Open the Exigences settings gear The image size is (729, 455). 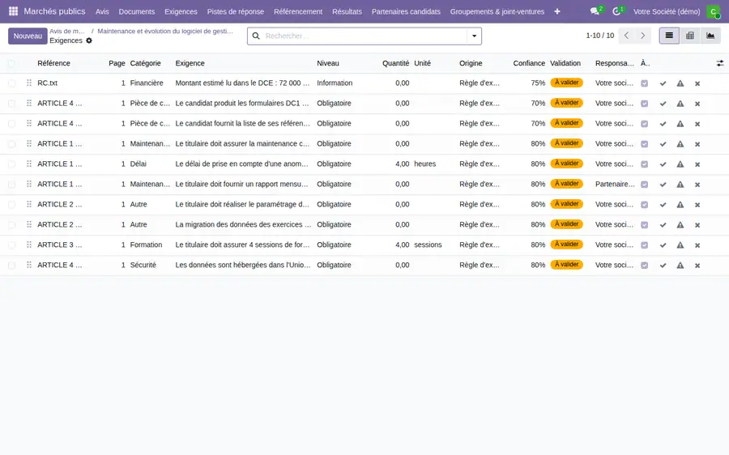click(89, 40)
